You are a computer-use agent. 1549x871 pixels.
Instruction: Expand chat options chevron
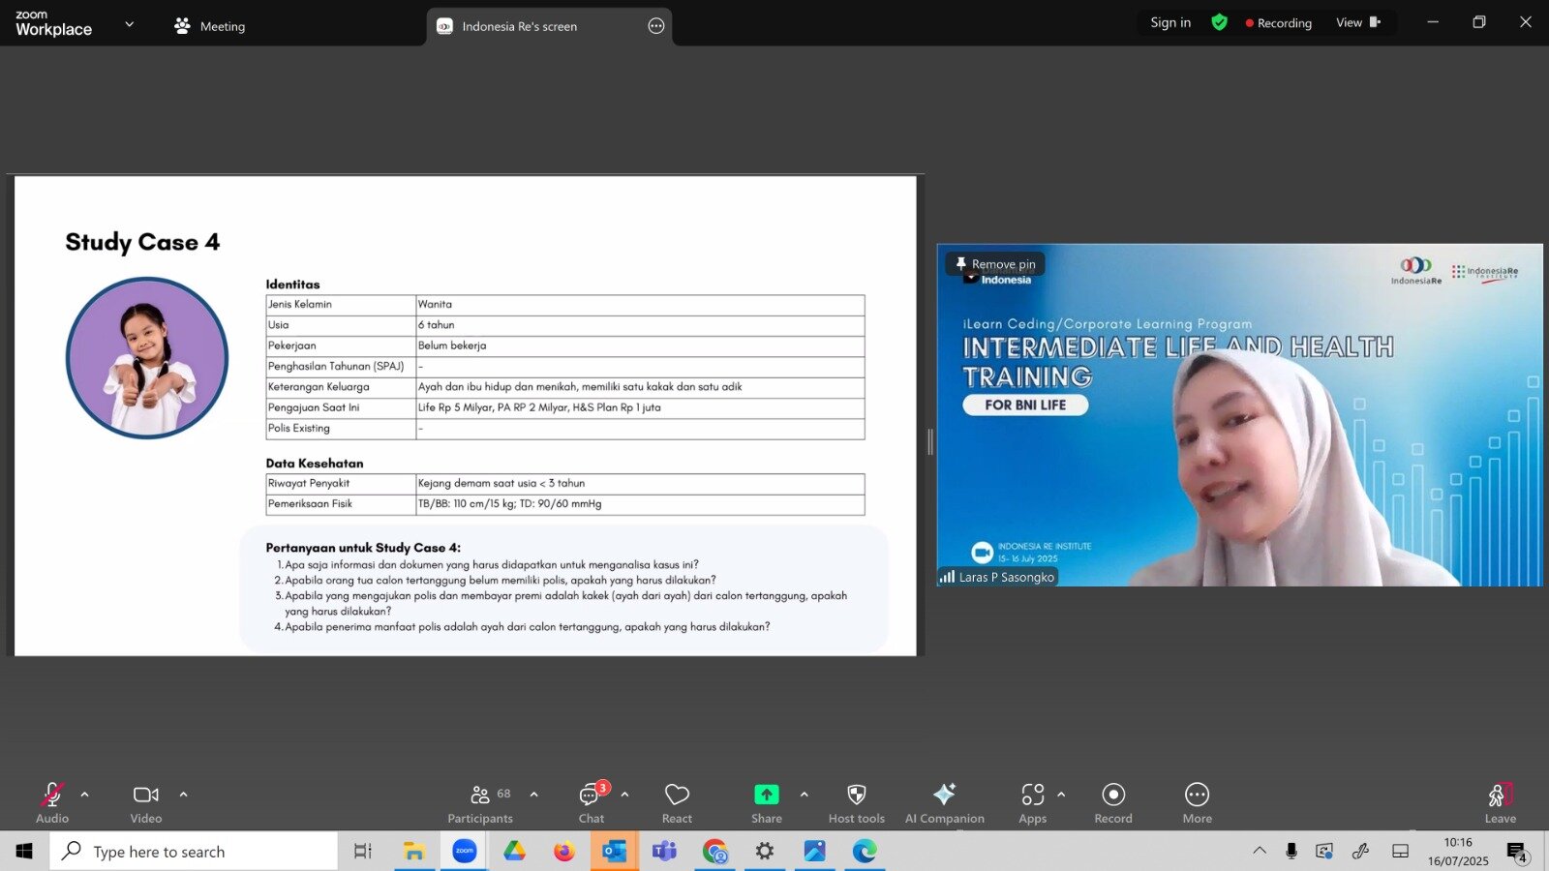click(x=624, y=795)
